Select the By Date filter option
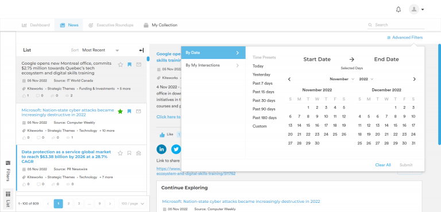Viewport: 441px width, 212px height. tap(213, 53)
